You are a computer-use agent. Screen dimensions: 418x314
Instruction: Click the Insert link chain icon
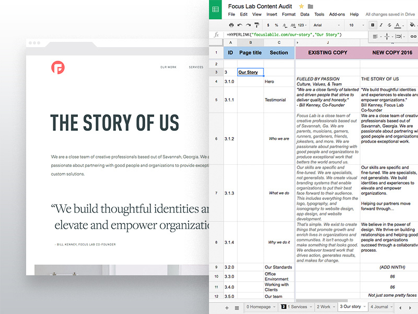tap(413, 36)
